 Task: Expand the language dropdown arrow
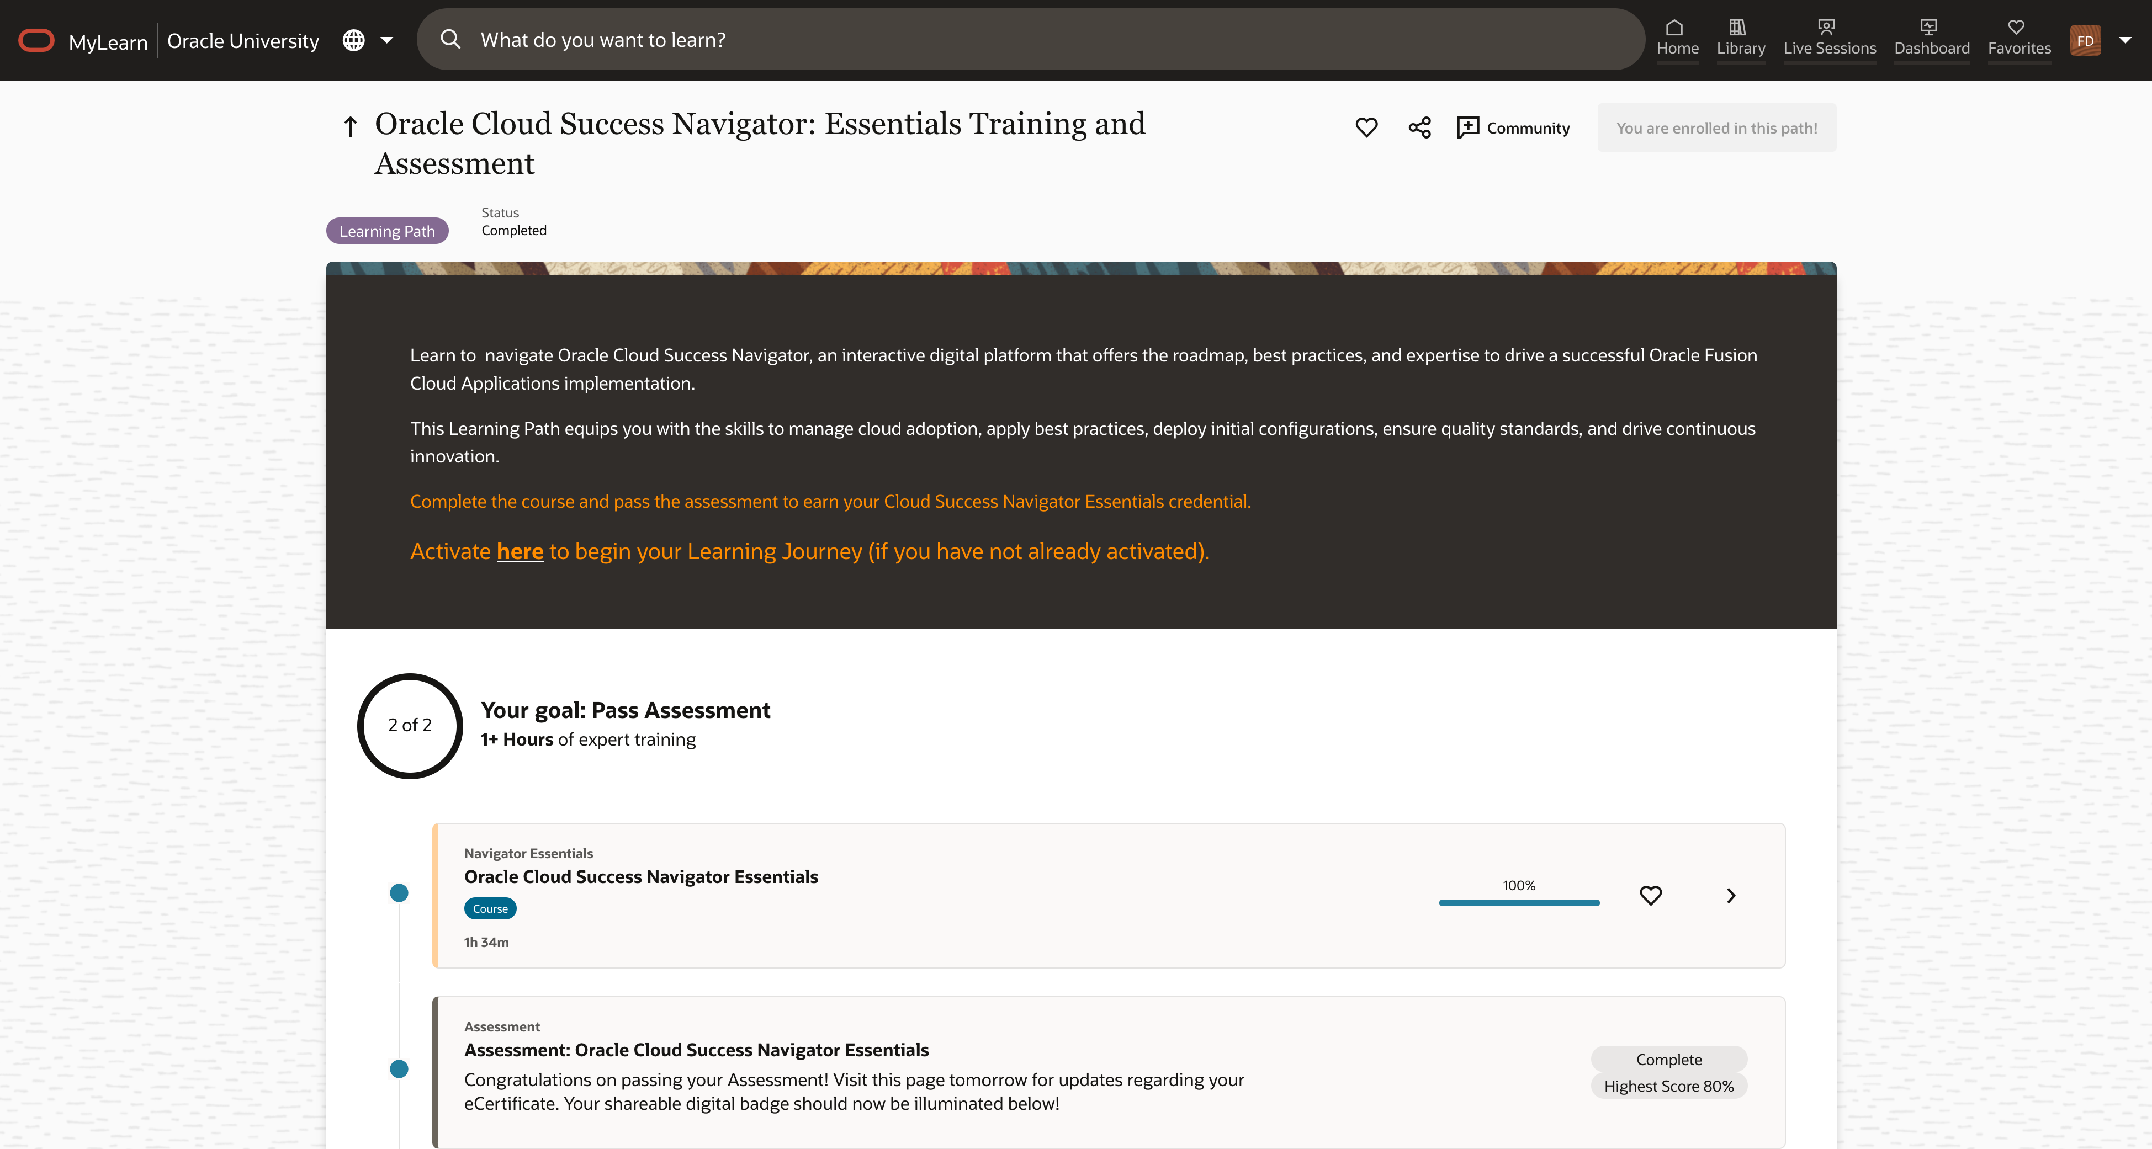coord(387,40)
